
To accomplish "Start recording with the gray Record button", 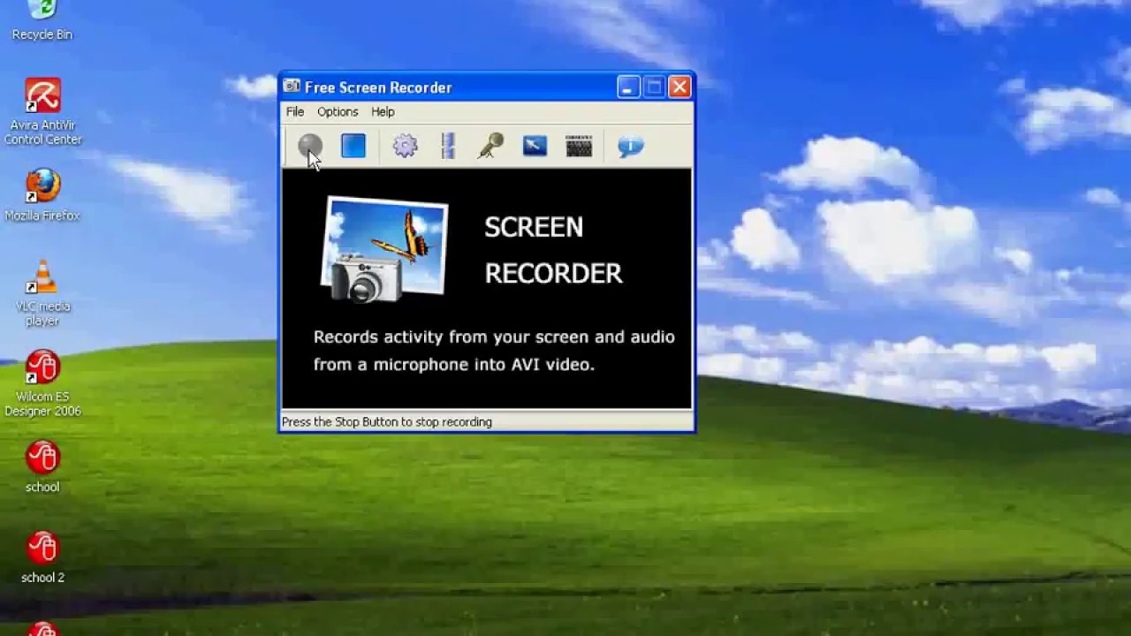I will coord(310,146).
